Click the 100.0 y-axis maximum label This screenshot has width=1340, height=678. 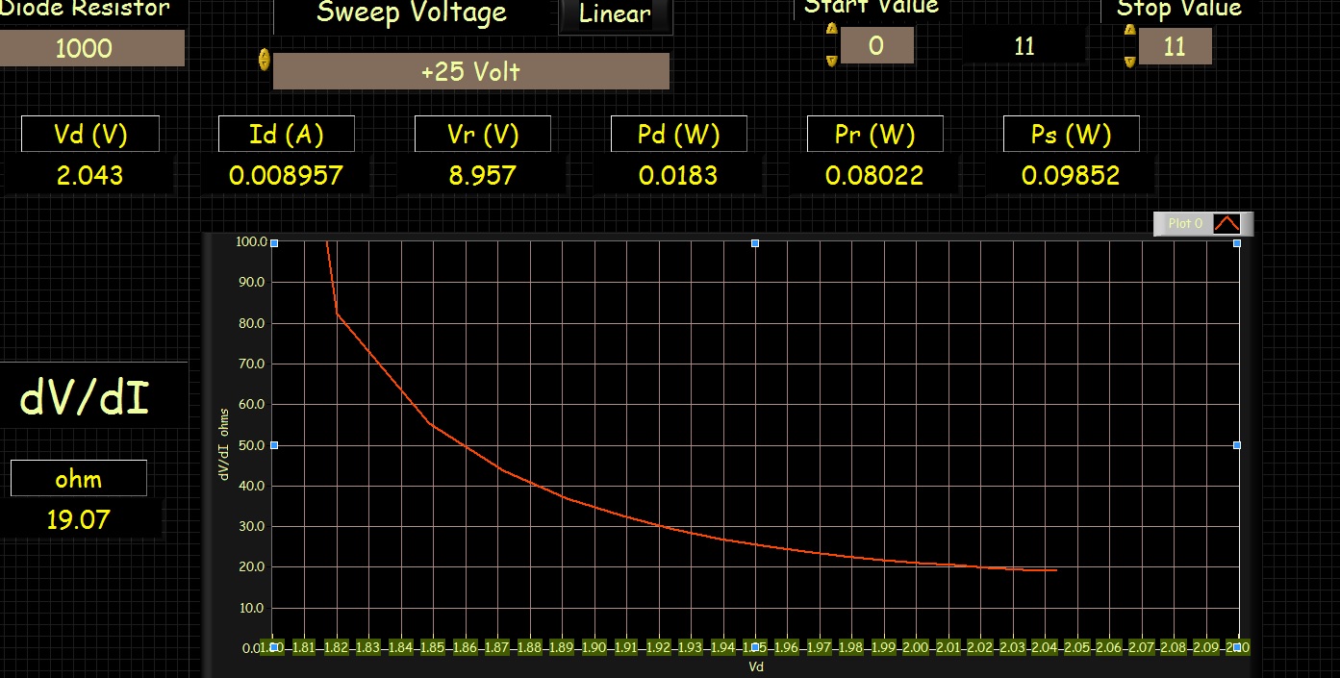point(249,241)
